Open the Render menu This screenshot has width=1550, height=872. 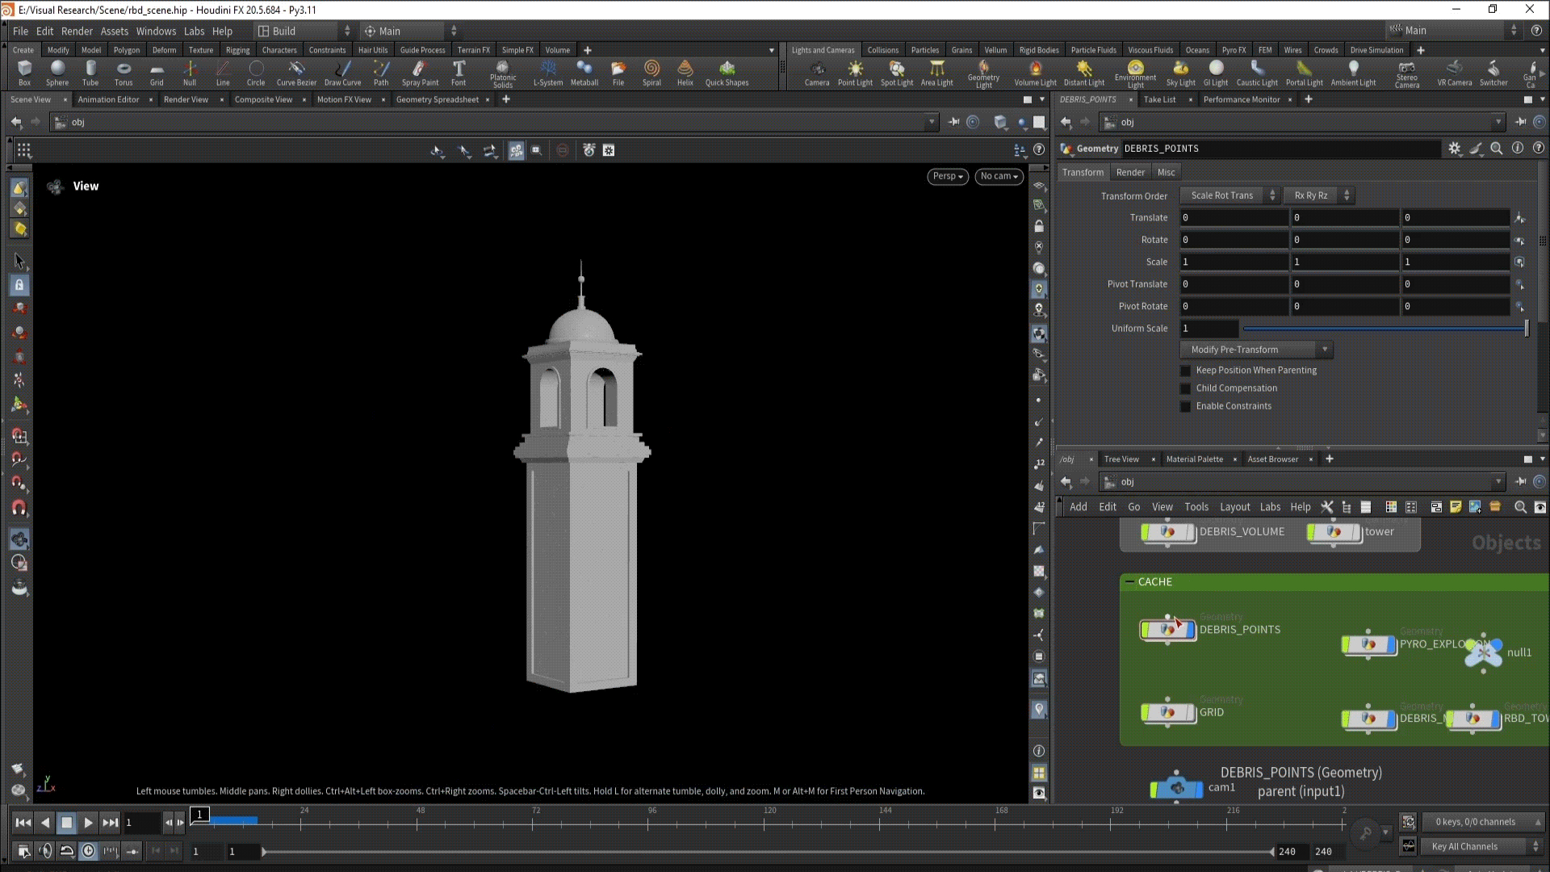pos(77,31)
